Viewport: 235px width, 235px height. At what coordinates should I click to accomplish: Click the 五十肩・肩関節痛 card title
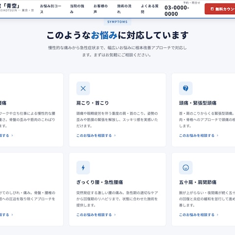click(x=198, y=182)
